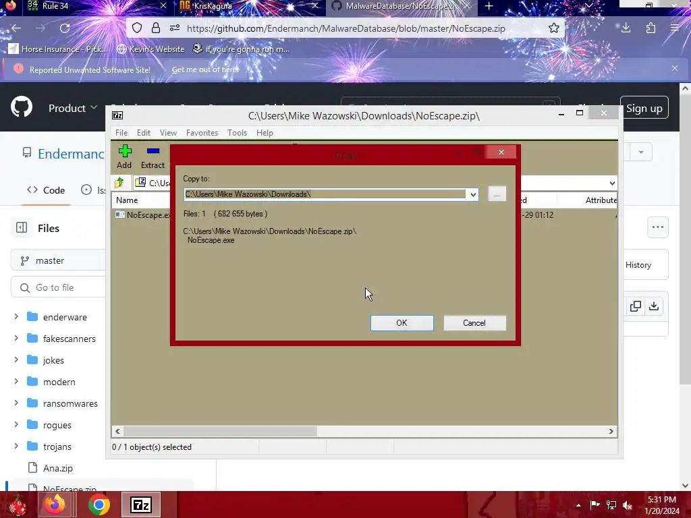Expand the 7-Zip address bar dropdown
Image resolution: width=691 pixels, height=518 pixels.
click(x=611, y=183)
